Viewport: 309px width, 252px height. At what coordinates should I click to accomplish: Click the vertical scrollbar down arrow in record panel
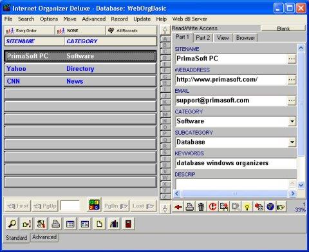point(301,185)
